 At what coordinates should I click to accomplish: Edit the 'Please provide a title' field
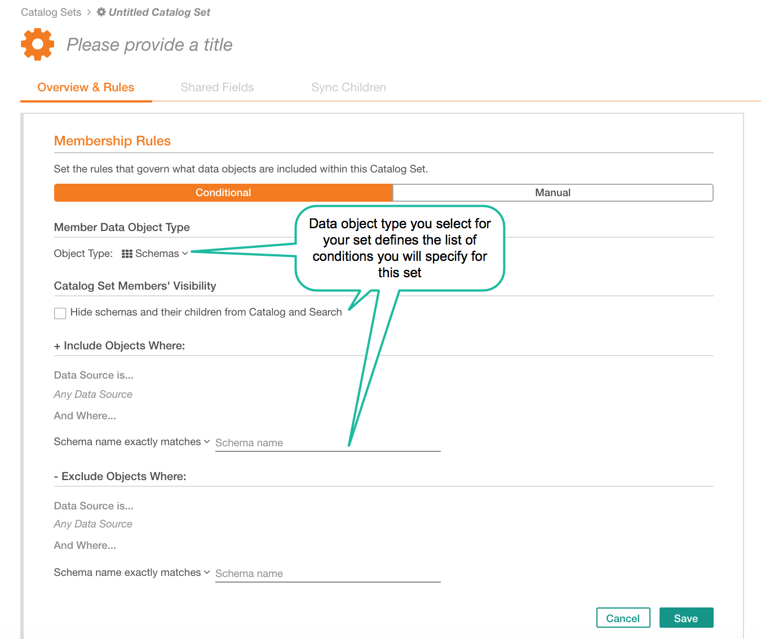coord(149,45)
